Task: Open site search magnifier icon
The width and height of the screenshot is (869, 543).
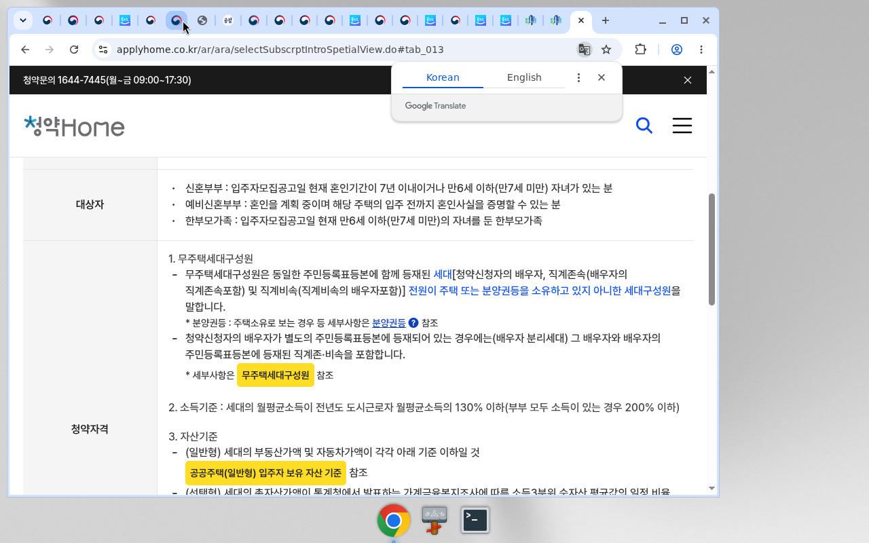Action: pos(644,126)
